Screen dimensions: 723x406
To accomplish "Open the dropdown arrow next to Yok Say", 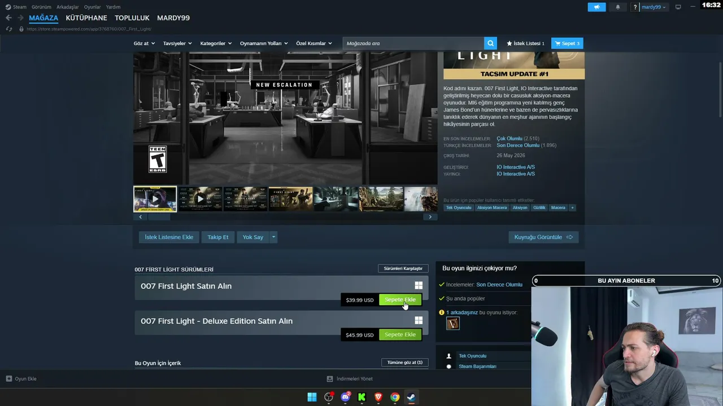I will [x=273, y=237].
